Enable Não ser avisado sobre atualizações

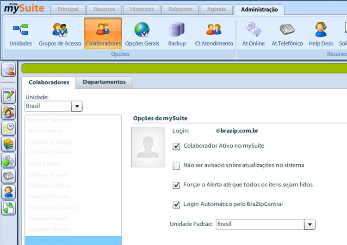[176, 166]
